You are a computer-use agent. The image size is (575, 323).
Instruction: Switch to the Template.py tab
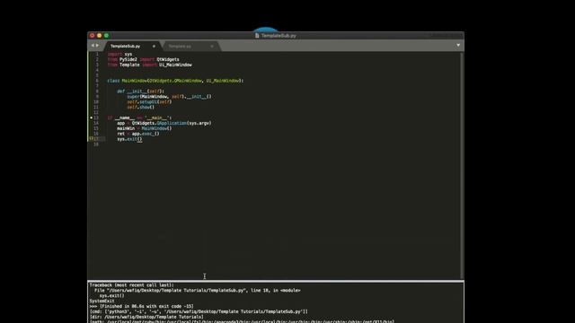click(x=180, y=46)
